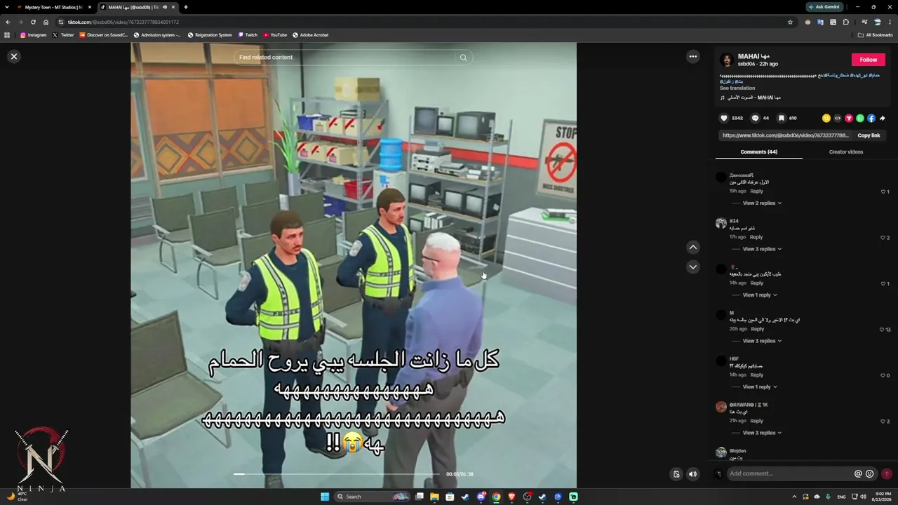Like the video with the heart icon
Screen dimensions: 898x505
[x=724, y=118]
